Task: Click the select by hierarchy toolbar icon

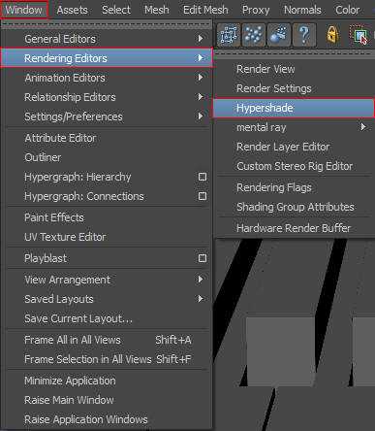Action: point(229,35)
